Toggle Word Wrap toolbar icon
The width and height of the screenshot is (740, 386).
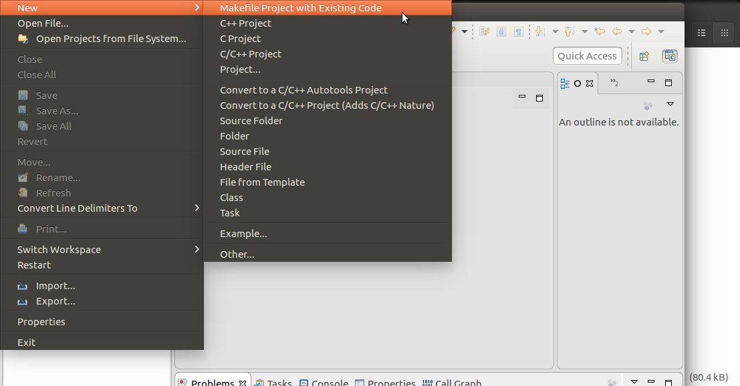coord(485,31)
